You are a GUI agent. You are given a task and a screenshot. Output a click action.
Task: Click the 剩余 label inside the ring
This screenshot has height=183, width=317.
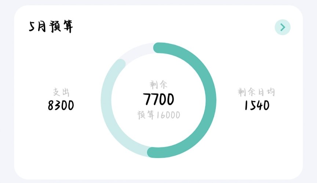pyautogui.click(x=158, y=85)
